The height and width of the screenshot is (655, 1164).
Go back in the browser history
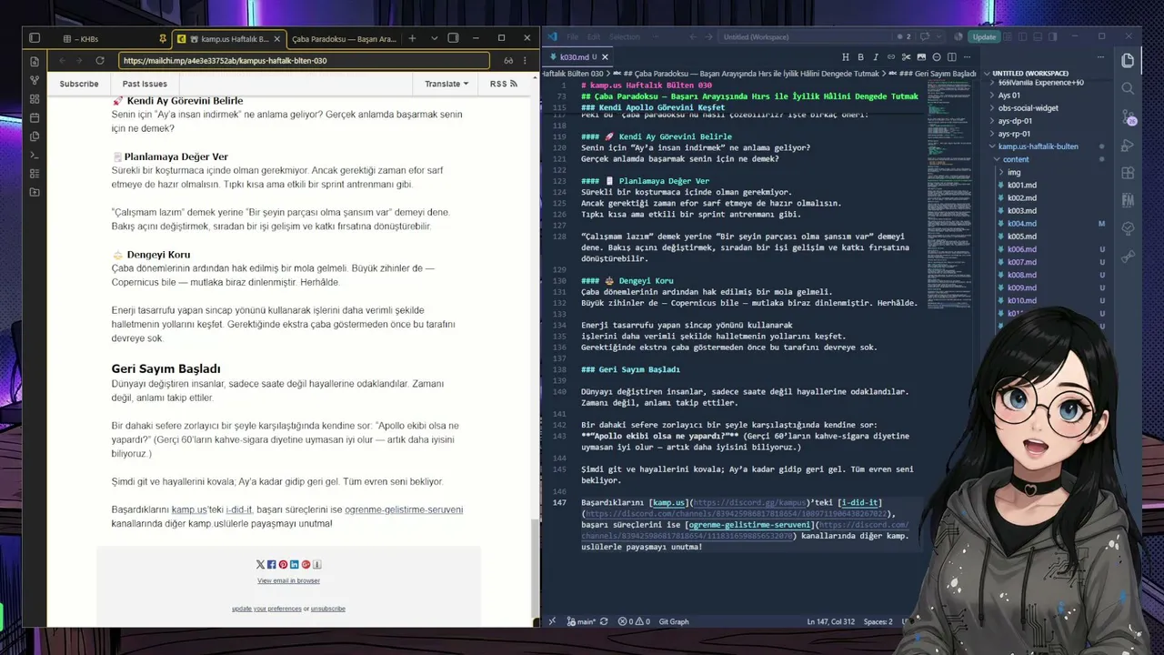tap(61, 61)
